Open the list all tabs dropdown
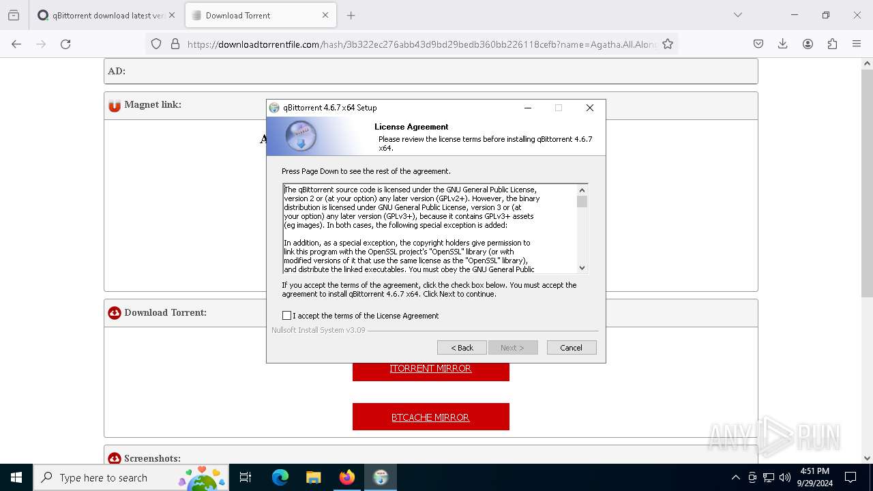The width and height of the screenshot is (873, 491). (737, 15)
